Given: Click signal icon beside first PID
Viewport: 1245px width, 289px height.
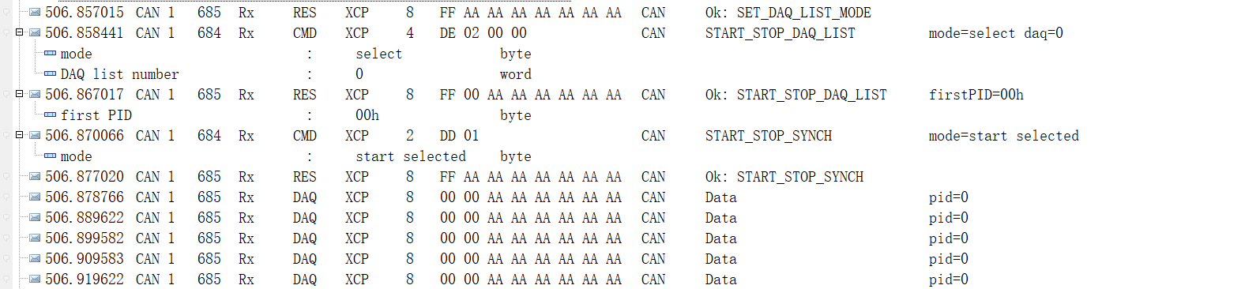Looking at the screenshot, I should (51, 115).
